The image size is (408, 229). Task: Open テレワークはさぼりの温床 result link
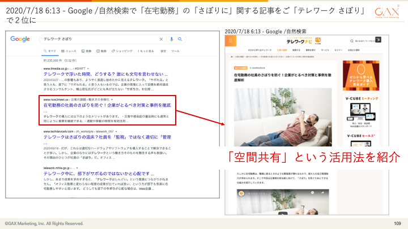107,137
